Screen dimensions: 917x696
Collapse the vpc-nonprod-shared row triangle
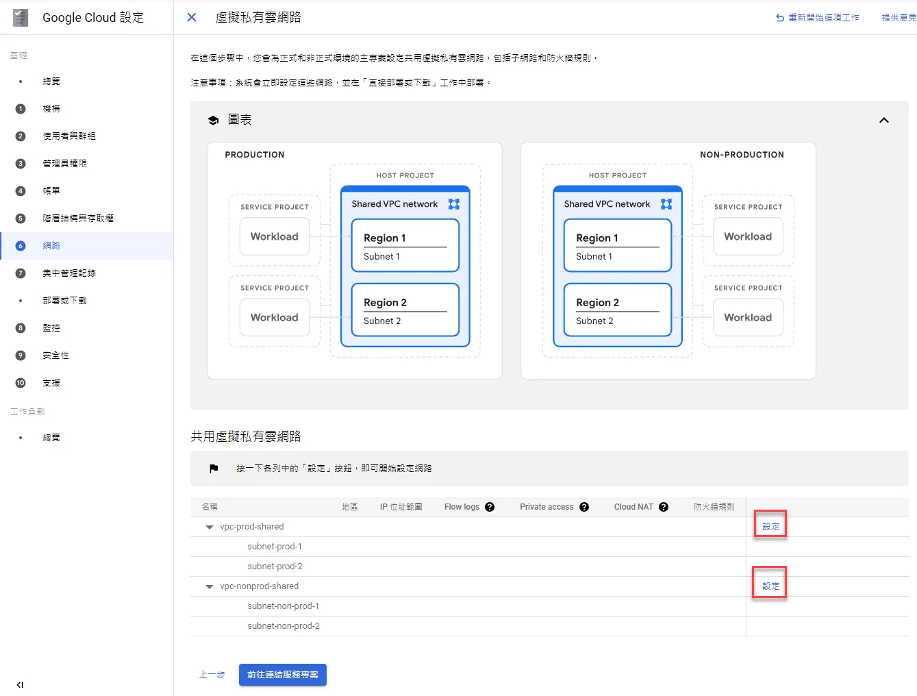click(210, 587)
